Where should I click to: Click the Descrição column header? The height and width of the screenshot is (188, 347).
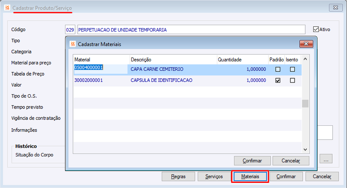[173, 60]
